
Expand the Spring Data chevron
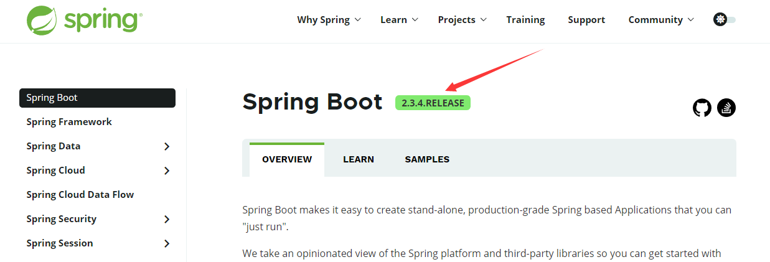tap(166, 147)
